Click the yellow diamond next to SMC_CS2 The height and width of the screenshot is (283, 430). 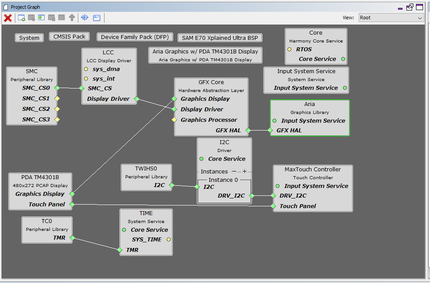[57, 109]
